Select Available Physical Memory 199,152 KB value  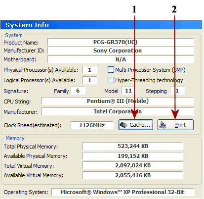pos(133,156)
